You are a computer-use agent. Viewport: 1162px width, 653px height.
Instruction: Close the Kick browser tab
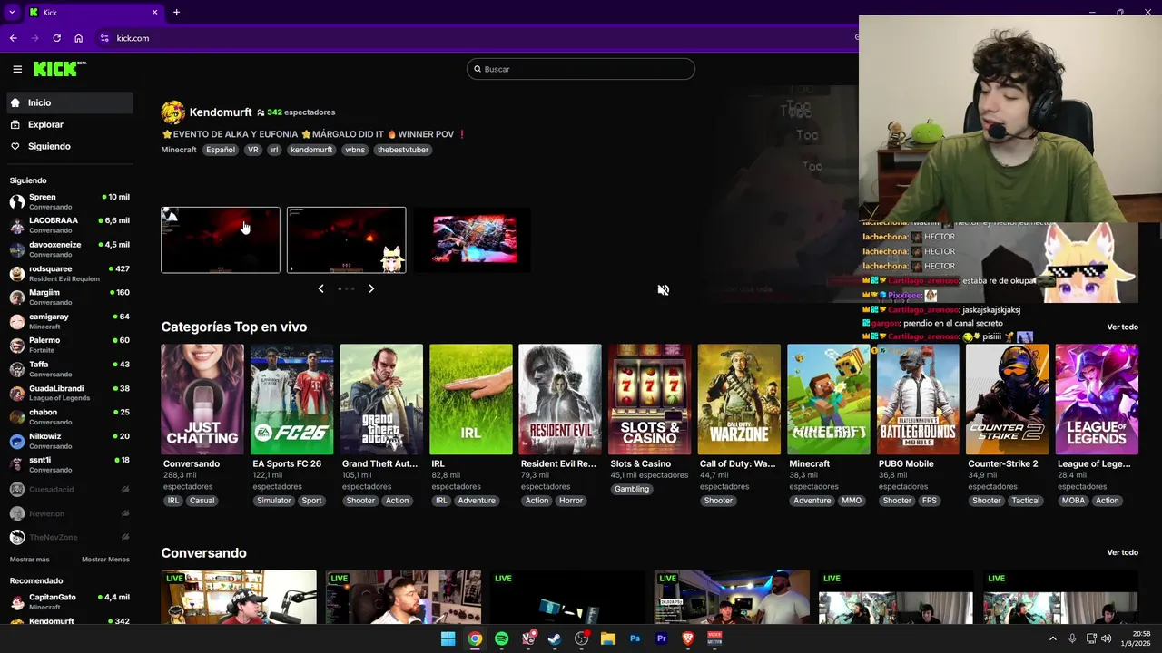(154, 12)
